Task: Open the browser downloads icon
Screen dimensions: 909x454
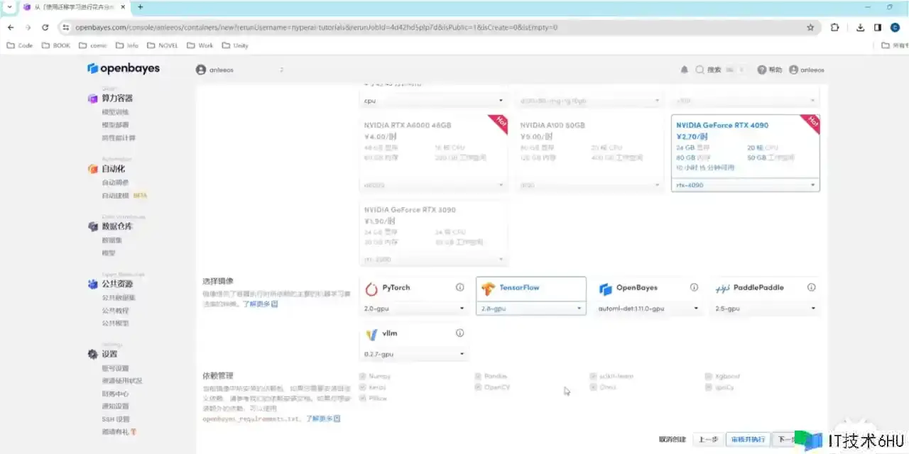Action: (861, 28)
